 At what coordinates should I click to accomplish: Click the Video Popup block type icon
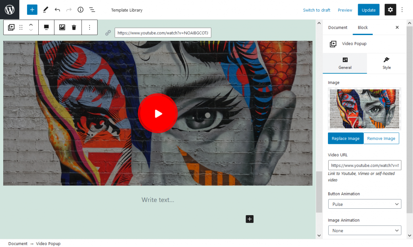[11, 27]
